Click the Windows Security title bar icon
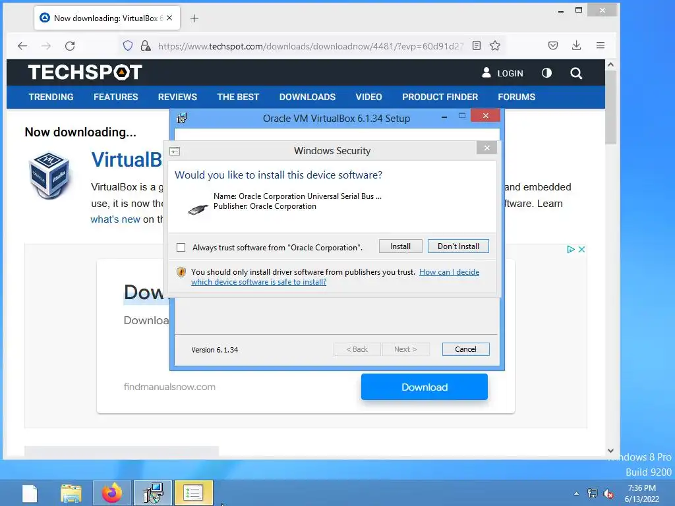675x506 pixels. click(175, 151)
